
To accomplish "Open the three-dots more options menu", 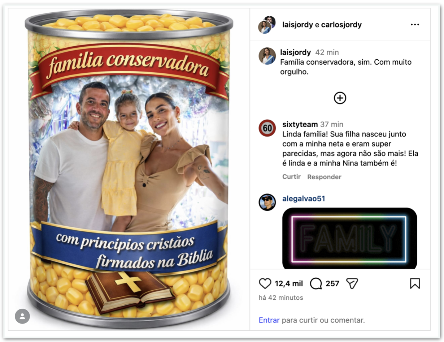I will pos(415,25).
